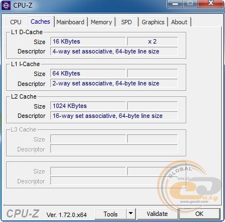This screenshot has height=222, width=225.
Task: Click the disabled maximize button
Action: 190,4
